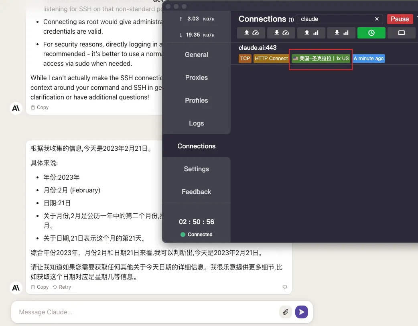Click the 19.35 KB/s download speed readout

197,35
